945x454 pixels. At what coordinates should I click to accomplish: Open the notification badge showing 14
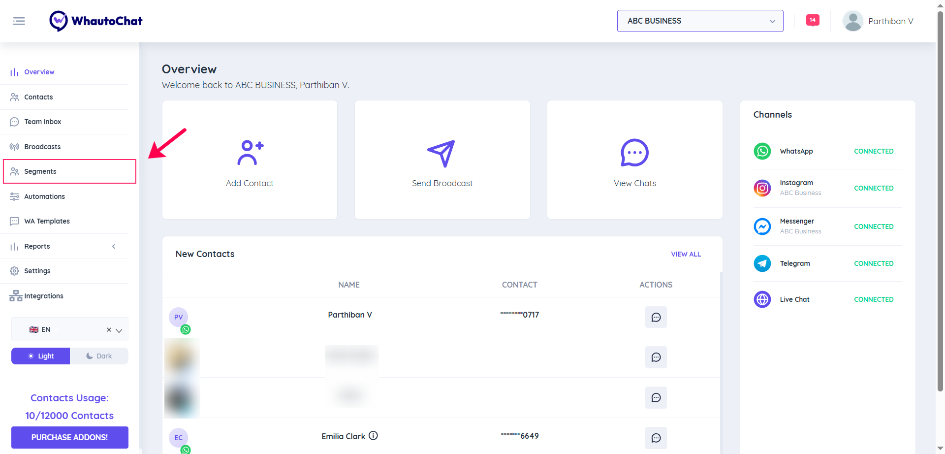pos(812,20)
